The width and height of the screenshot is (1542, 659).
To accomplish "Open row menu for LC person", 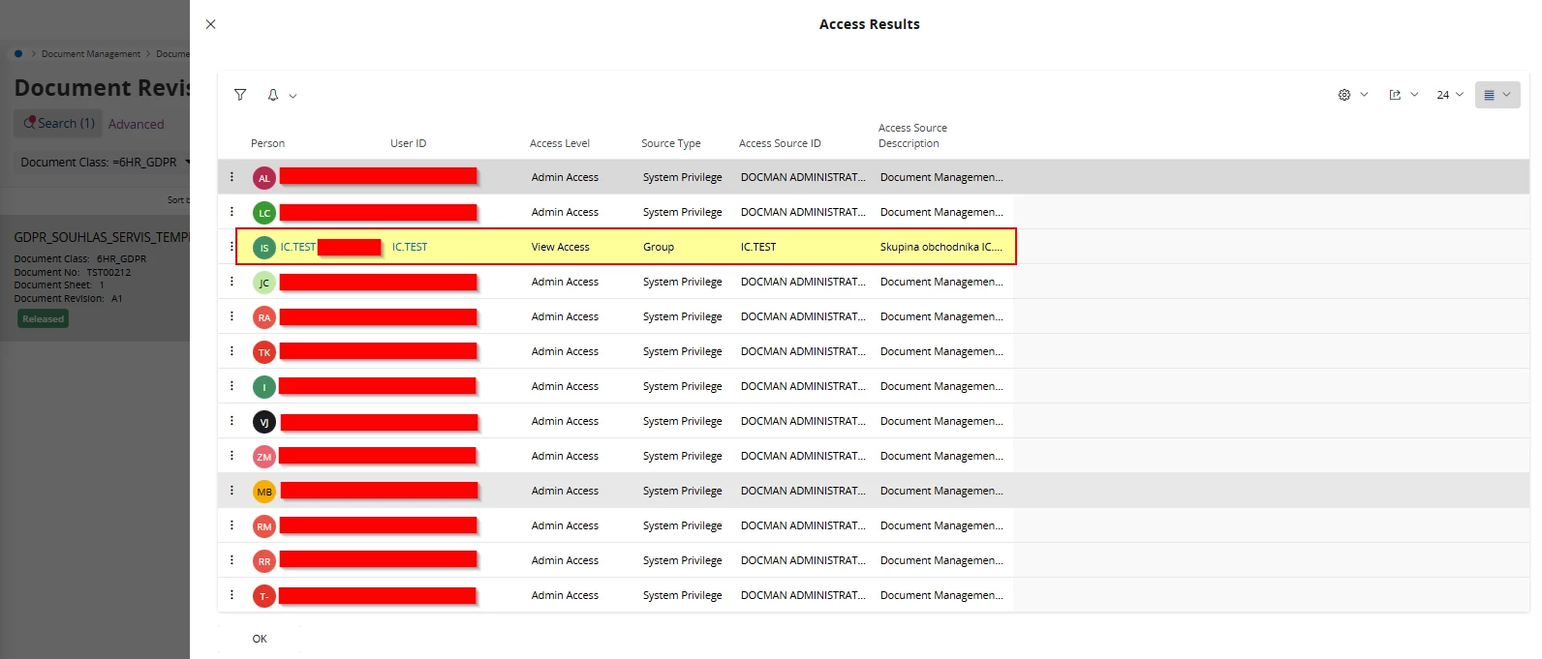I will click(231, 212).
